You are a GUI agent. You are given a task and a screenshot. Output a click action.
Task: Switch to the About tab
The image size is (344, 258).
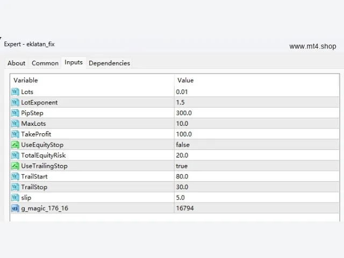click(17, 63)
